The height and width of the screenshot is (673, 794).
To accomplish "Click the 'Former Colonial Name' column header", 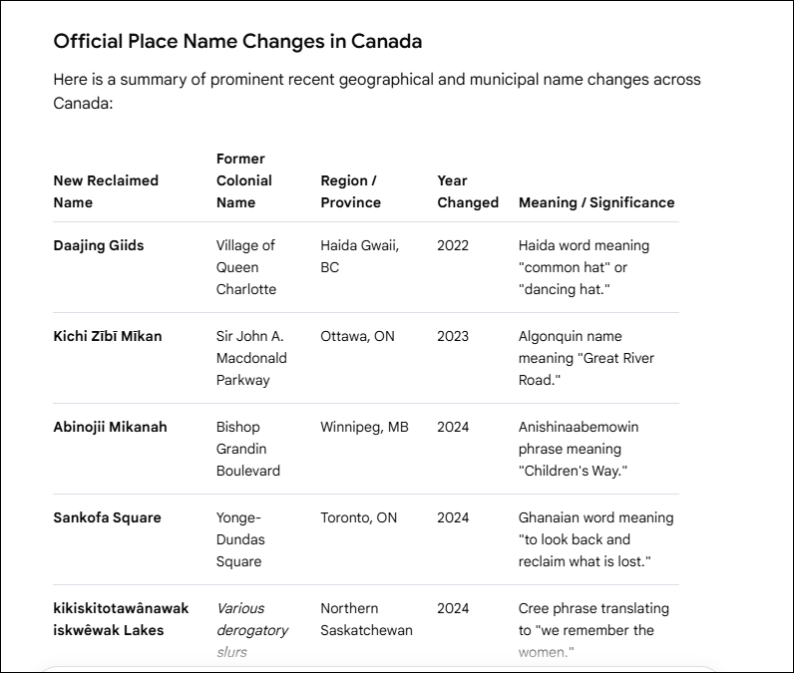I will tap(244, 180).
